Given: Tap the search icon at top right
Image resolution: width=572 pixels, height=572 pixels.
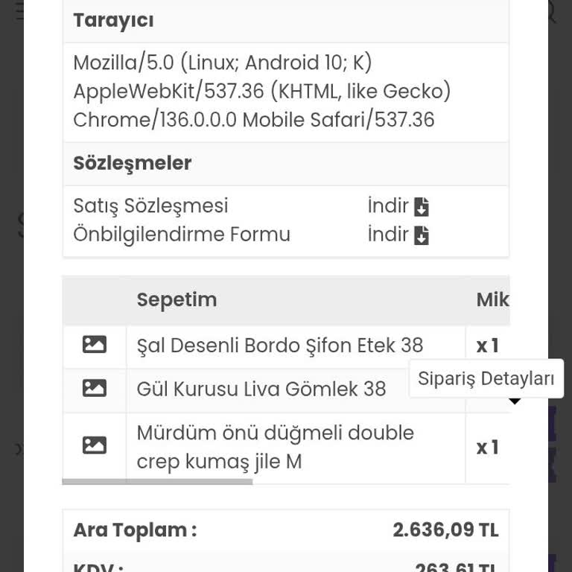Looking at the screenshot, I should tap(551, 10).
